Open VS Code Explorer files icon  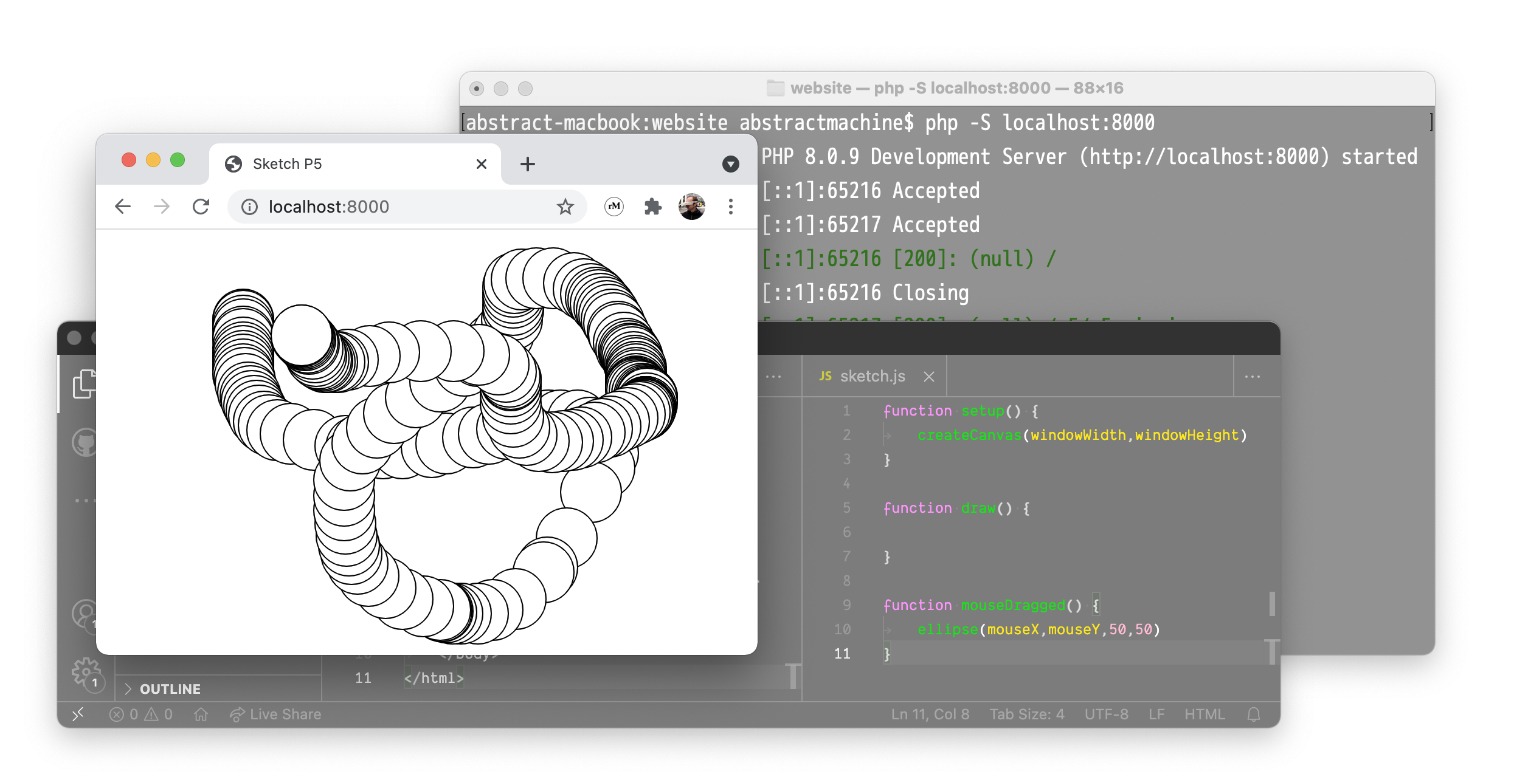pyautogui.click(x=84, y=384)
